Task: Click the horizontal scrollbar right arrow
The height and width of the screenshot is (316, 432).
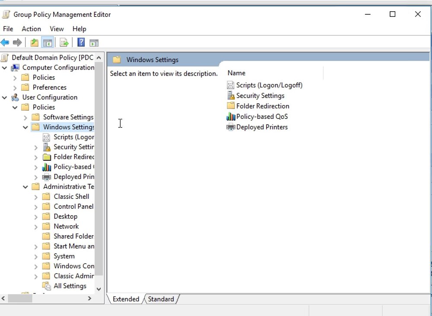Action: pos(89,298)
